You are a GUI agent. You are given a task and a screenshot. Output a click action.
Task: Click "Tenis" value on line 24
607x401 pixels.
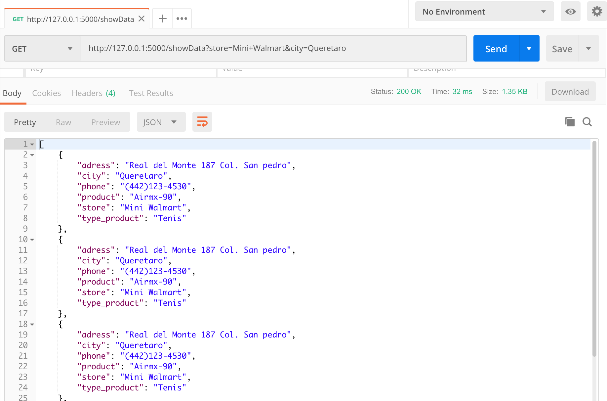(x=170, y=388)
